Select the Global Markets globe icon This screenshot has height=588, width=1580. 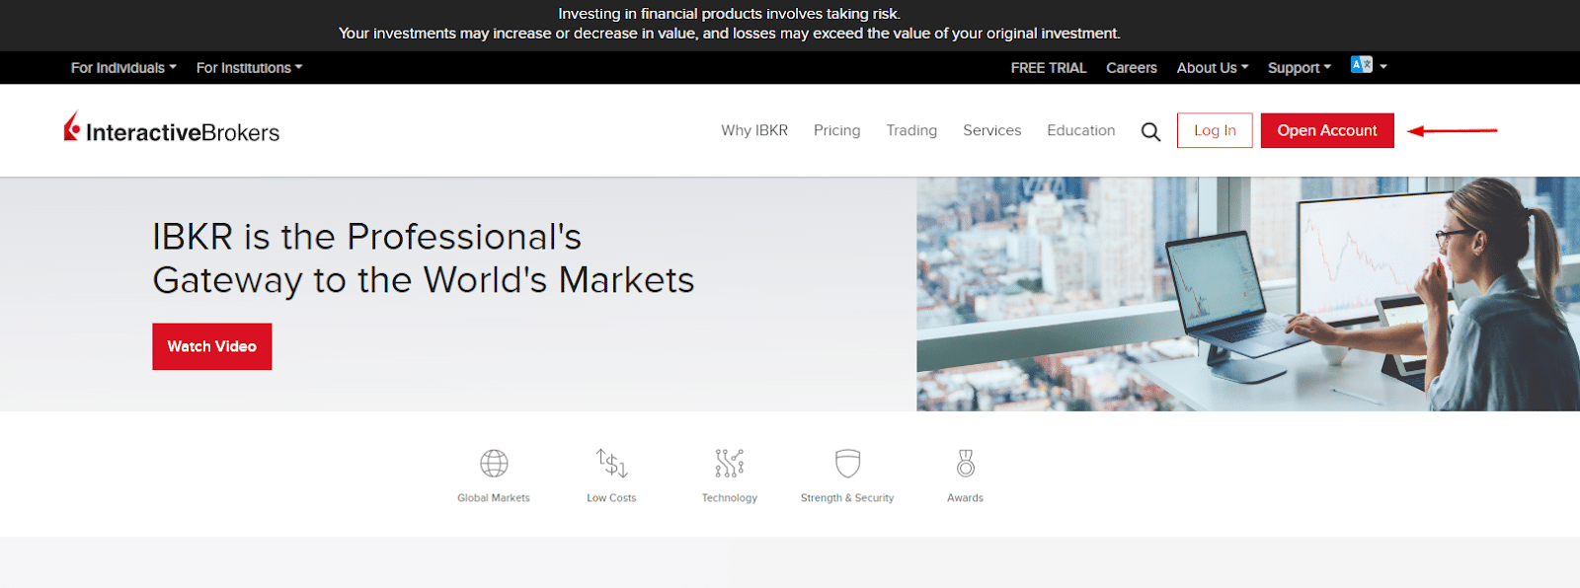click(494, 463)
